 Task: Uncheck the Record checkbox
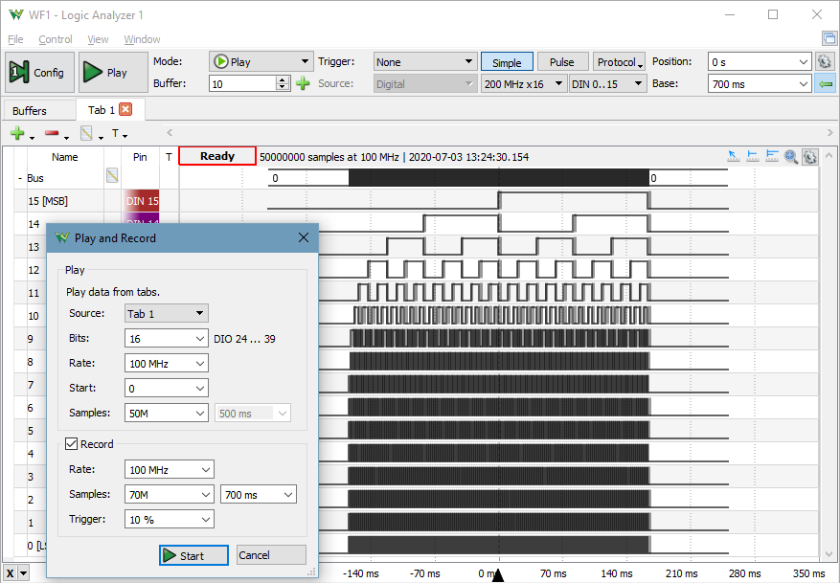pyautogui.click(x=72, y=444)
